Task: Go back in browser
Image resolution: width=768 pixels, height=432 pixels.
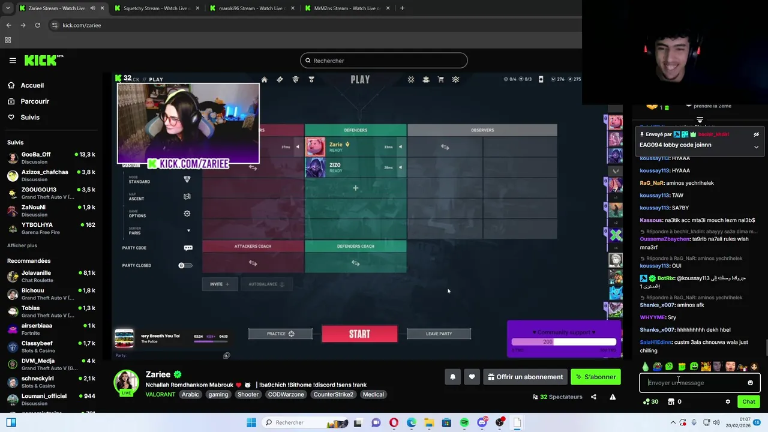Action: (8, 25)
